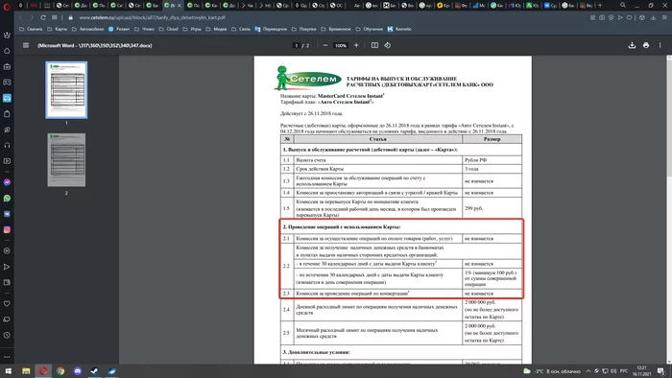Zoom out of the PDF with minus
Viewport: 672px width, 378px height.
pyautogui.click(x=325, y=45)
